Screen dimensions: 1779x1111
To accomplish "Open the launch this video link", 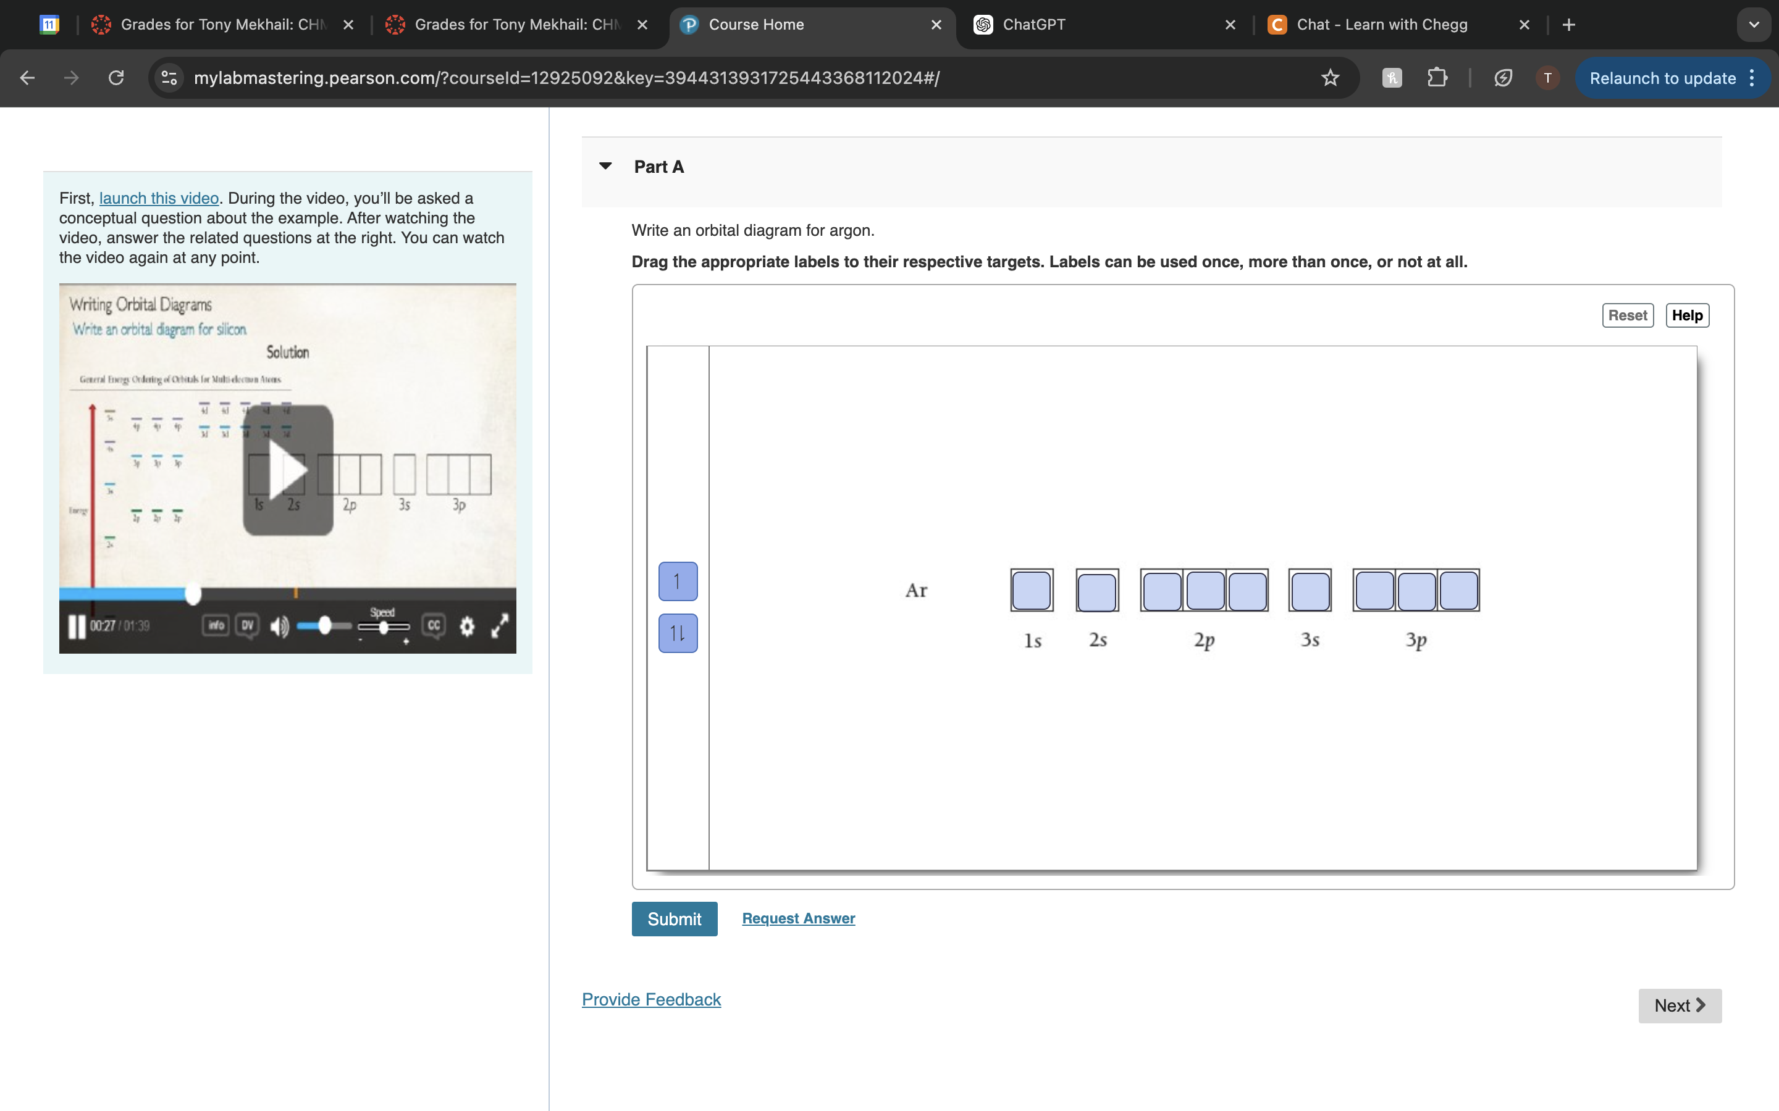I will coord(159,198).
